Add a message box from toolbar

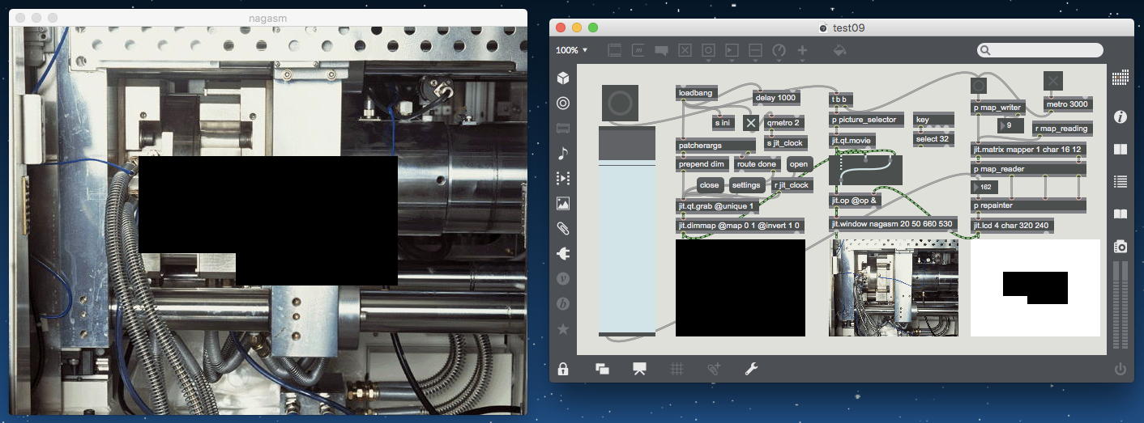pos(638,50)
